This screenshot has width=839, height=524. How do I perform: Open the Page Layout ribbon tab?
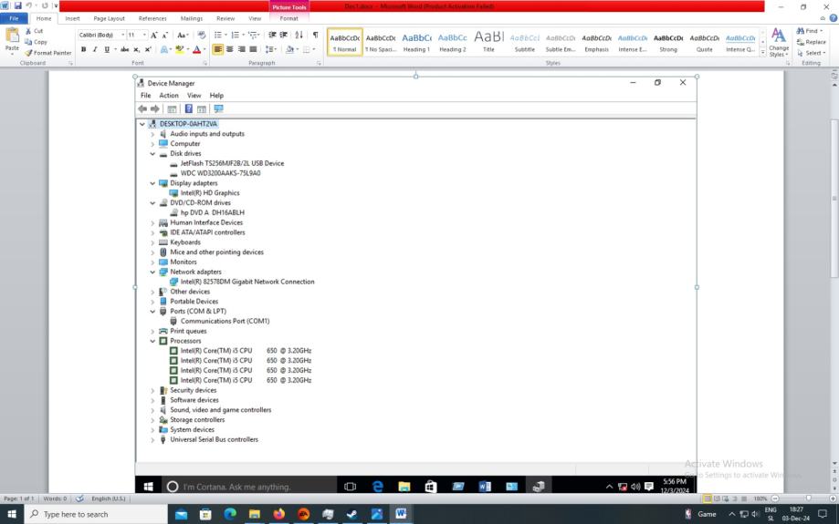point(109,18)
